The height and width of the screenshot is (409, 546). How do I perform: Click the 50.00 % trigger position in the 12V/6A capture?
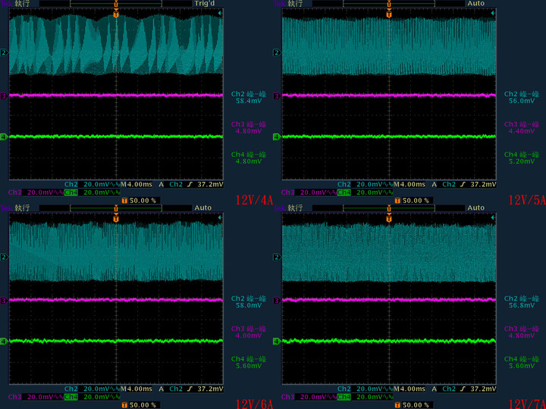(x=141, y=405)
